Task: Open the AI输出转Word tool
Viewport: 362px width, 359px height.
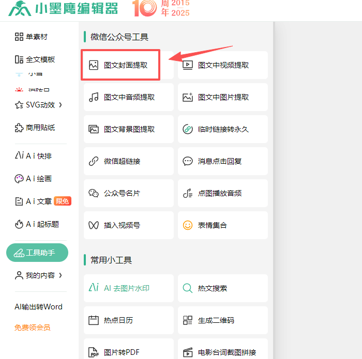Action: [x=38, y=307]
